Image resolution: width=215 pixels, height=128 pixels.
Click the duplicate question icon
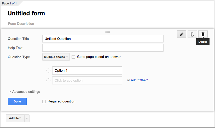pos(192,34)
